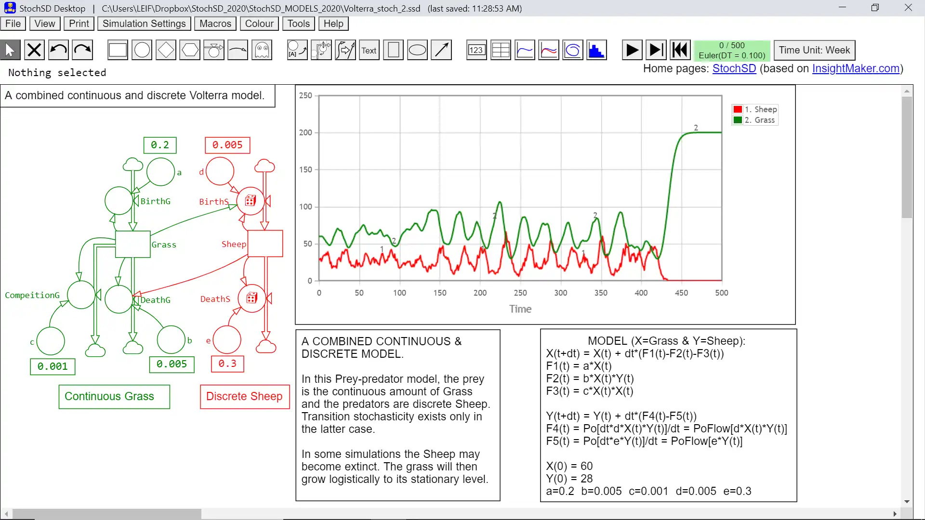Select the eraser/delete element tool
The width and height of the screenshot is (925, 520).
pos(34,50)
